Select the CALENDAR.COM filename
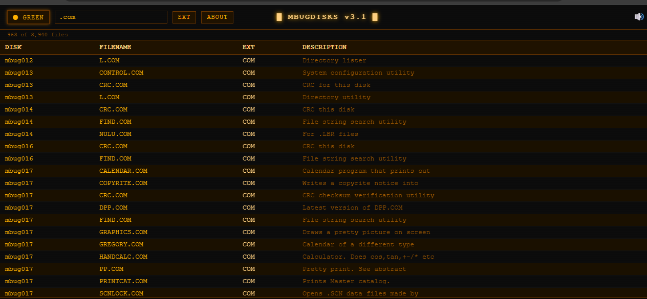Viewport: 647px width, 299px height. pos(123,171)
